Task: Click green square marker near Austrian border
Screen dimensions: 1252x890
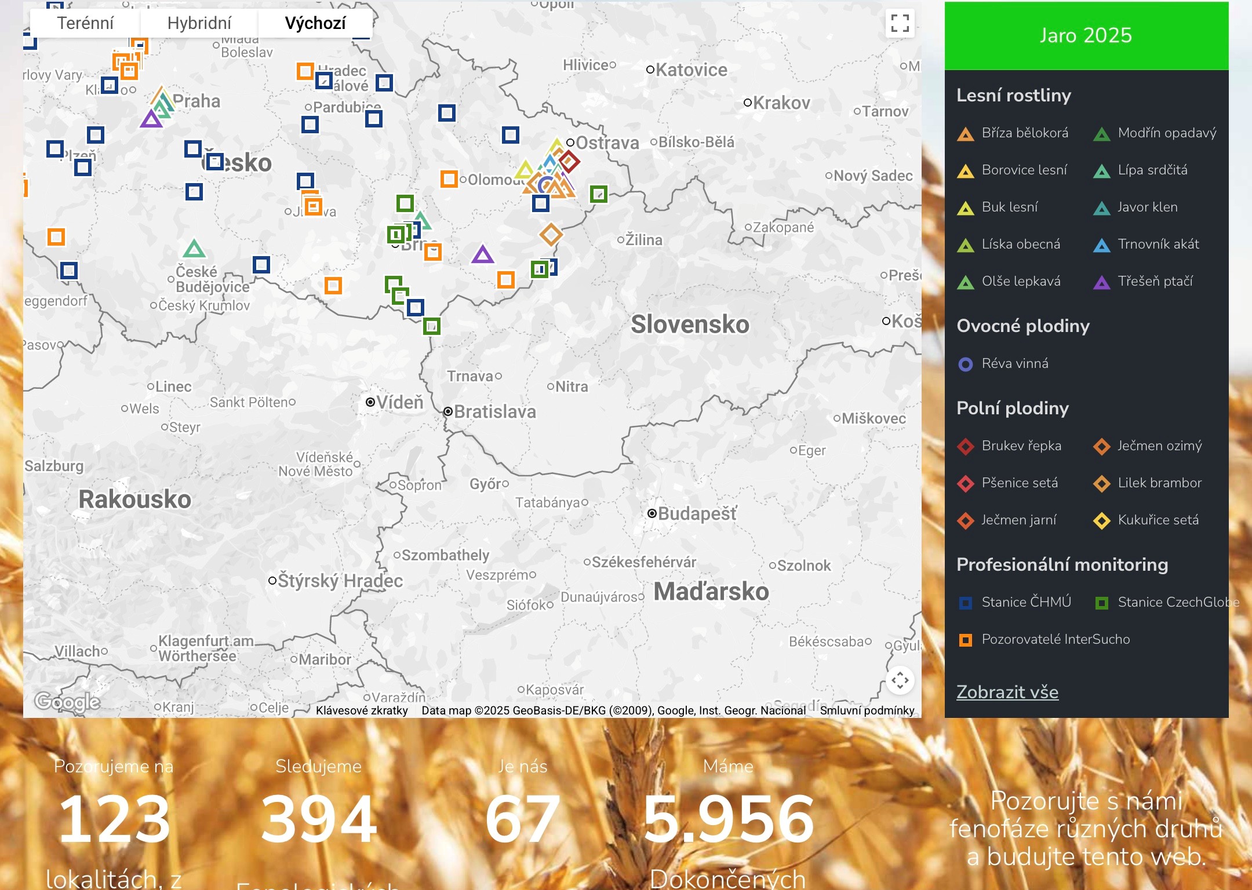Action: [x=432, y=326]
